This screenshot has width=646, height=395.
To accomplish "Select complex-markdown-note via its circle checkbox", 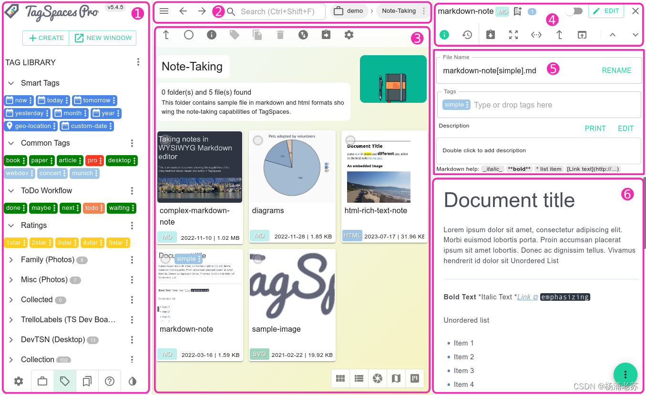I will [x=165, y=140].
